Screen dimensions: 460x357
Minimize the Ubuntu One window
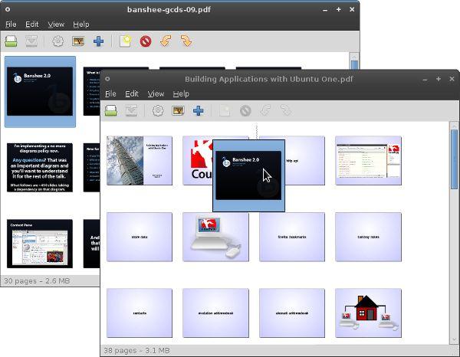[x=425, y=79]
